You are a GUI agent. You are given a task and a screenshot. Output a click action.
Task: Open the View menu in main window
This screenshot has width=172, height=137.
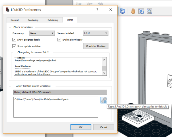click(89, 4)
